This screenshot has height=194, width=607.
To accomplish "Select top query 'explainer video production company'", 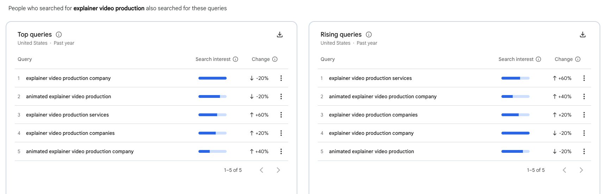I will tap(68, 78).
